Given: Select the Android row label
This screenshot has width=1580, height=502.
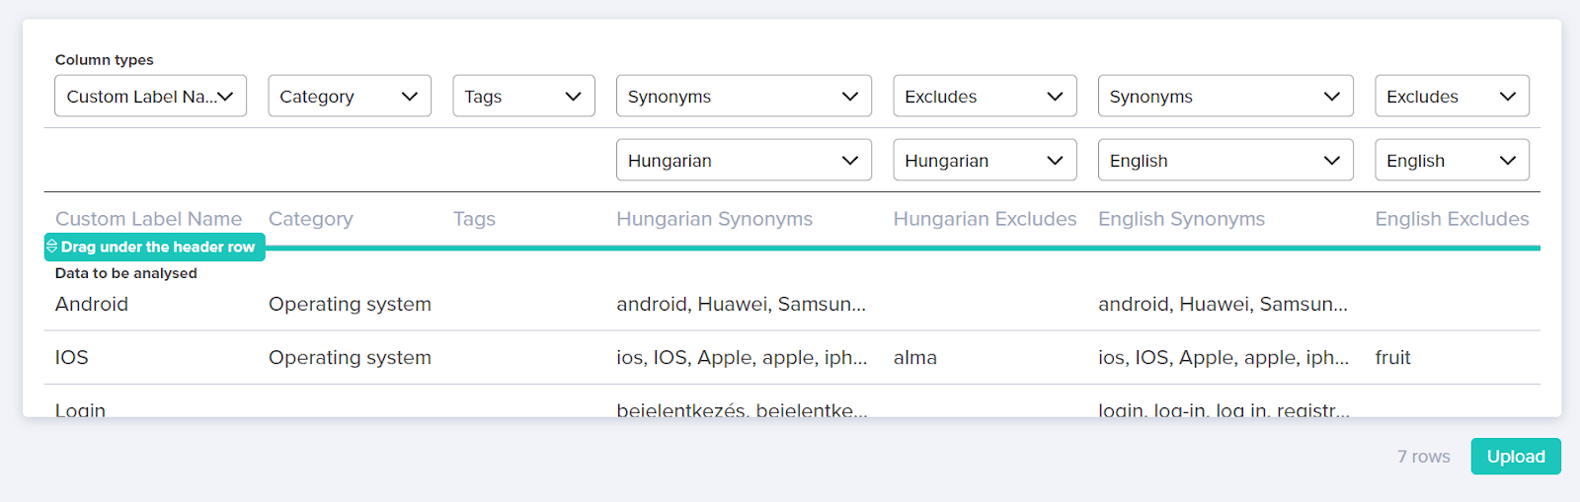Looking at the screenshot, I should click(92, 305).
